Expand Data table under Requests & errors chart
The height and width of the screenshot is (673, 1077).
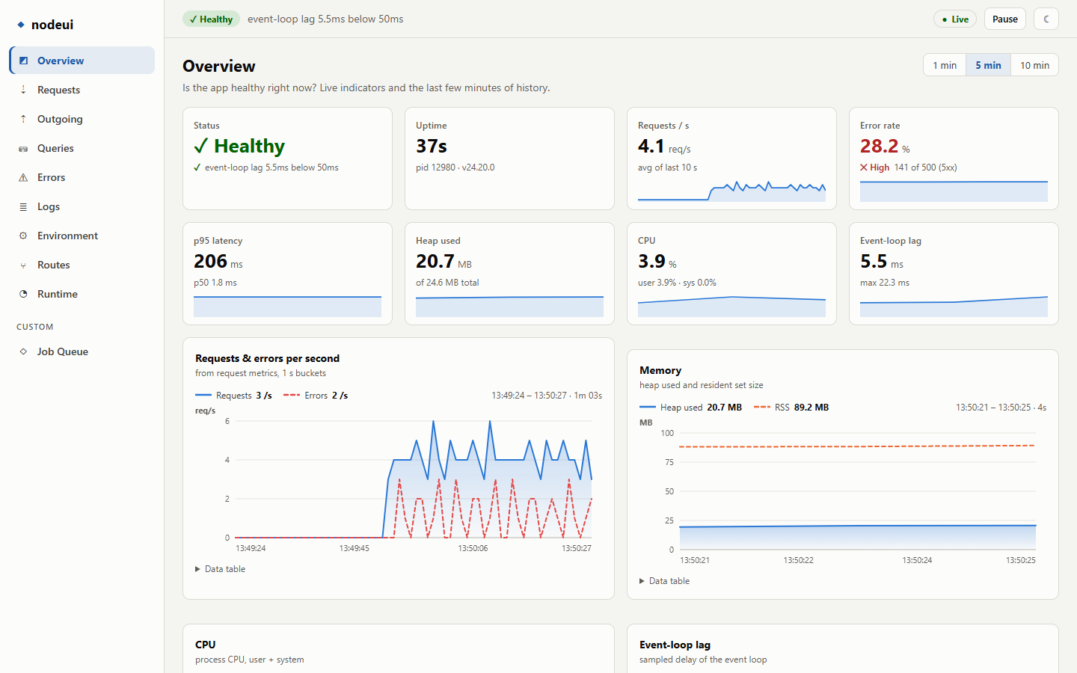pos(221,569)
